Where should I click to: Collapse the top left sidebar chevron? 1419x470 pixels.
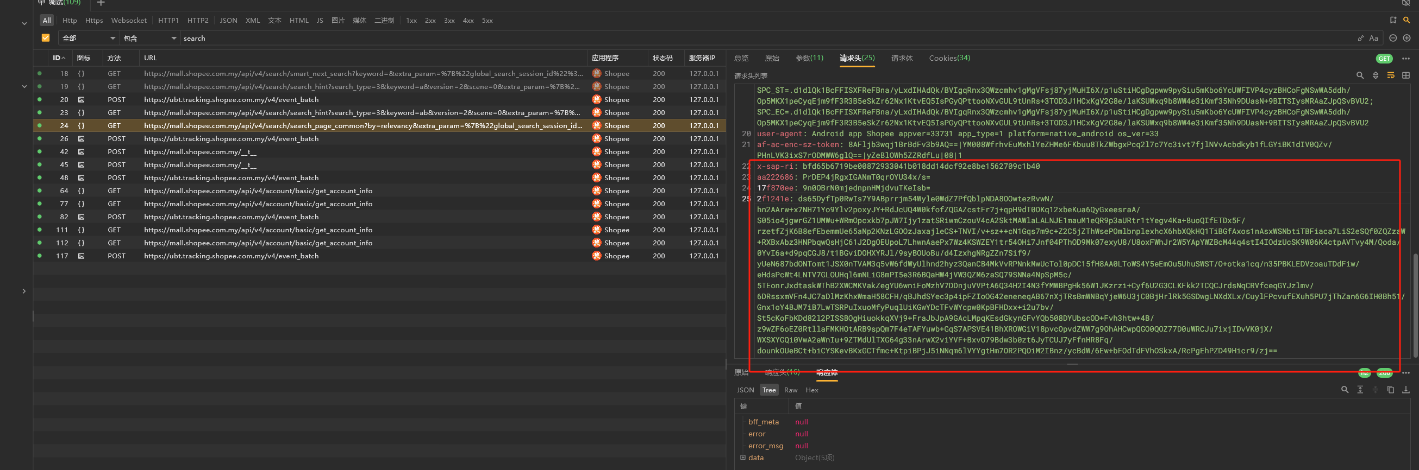(24, 24)
